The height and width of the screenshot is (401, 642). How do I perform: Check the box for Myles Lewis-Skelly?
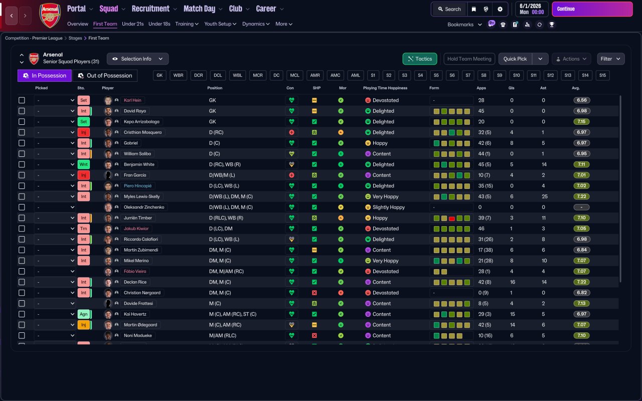pyautogui.click(x=22, y=196)
